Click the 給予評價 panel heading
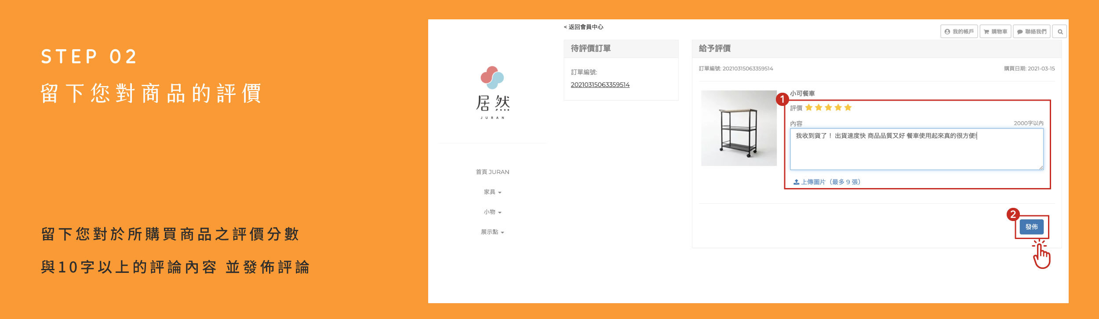Image resolution: width=1099 pixels, height=319 pixels. coord(714,48)
